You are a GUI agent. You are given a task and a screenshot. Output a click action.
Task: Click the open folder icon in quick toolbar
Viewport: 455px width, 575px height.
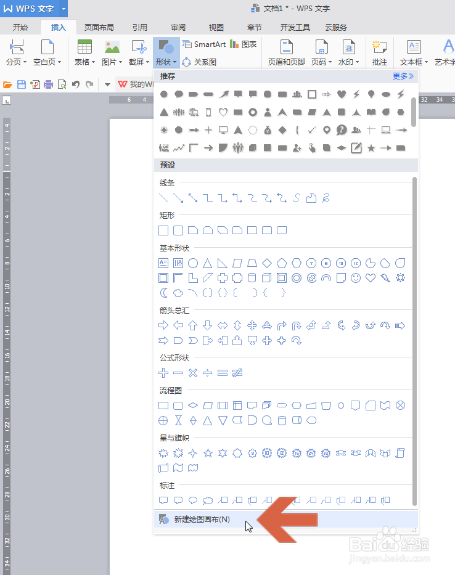click(7, 84)
